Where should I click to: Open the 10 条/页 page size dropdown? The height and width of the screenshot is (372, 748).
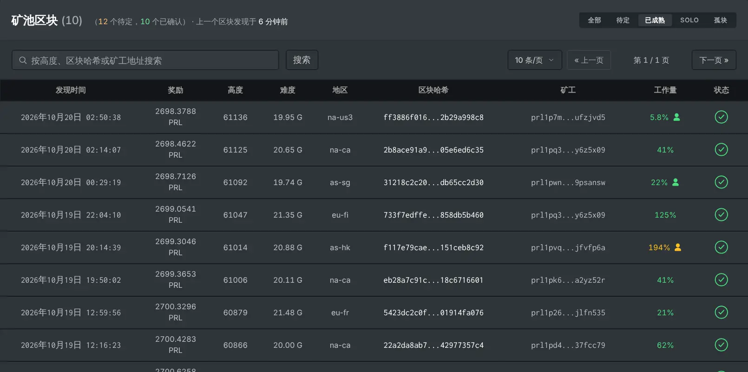coord(535,60)
